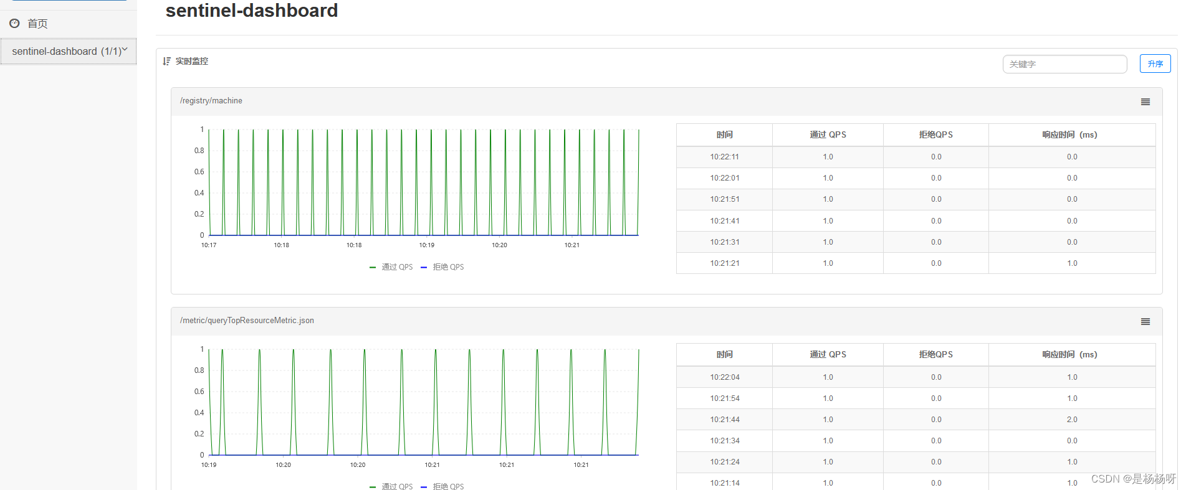The image size is (1186, 490).
Task: Select the 10:22:04 time cell
Action: pos(724,377)
